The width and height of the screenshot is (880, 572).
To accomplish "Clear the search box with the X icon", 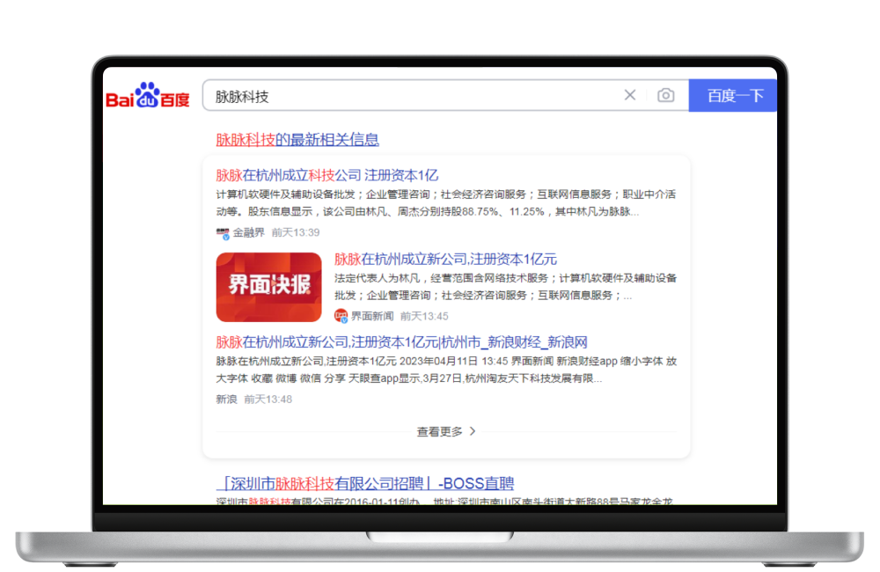I will click(x=630, y=95).
